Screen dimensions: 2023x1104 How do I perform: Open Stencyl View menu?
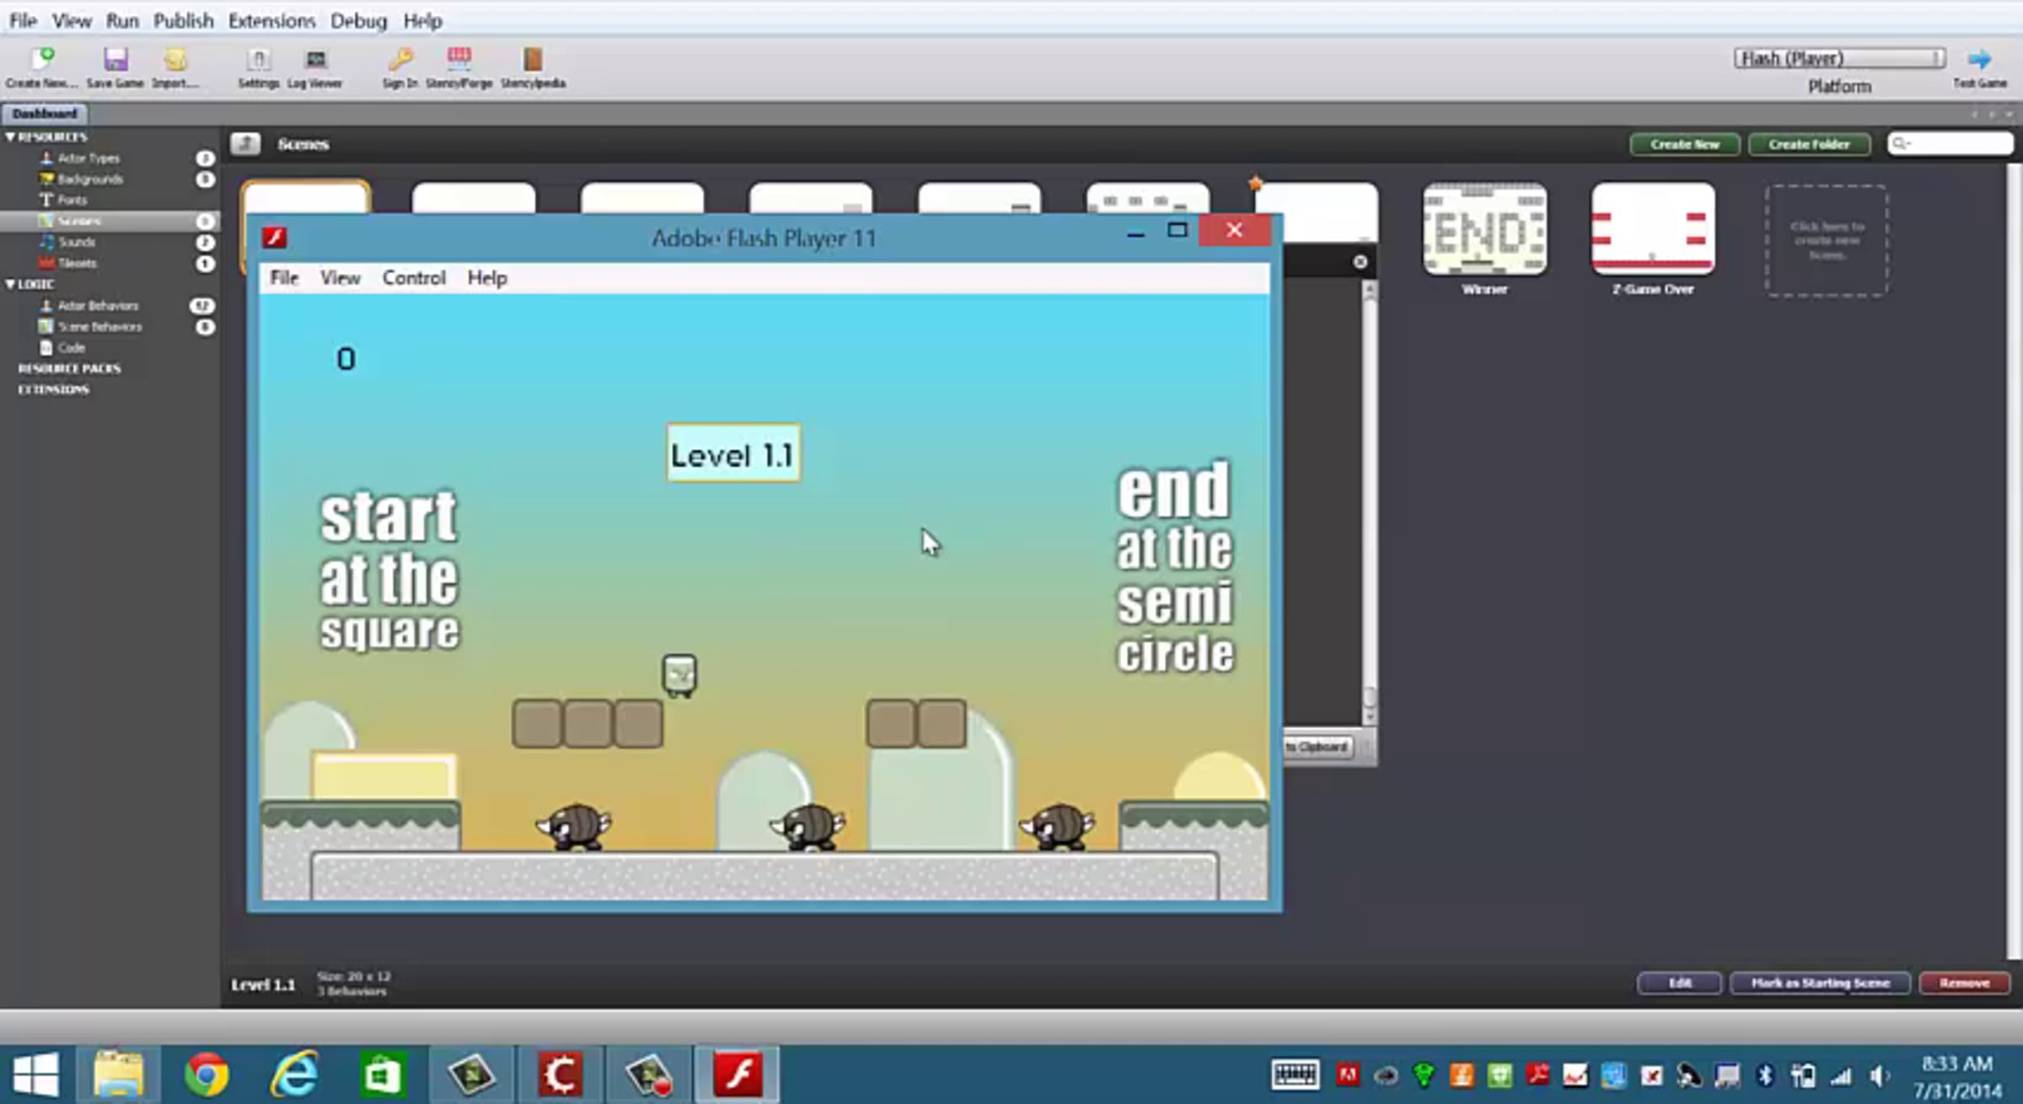[72, 20]
